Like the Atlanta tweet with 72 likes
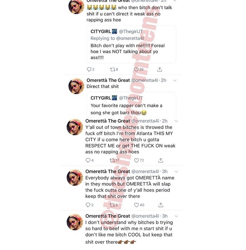Viewport: 246px width, 250px height. pyautogui.click(x=136, y=160)
